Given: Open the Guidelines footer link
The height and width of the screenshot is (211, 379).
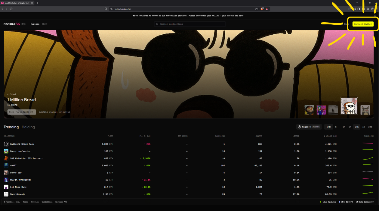Looking at the screenshot, I should click(x=47, y=202).
